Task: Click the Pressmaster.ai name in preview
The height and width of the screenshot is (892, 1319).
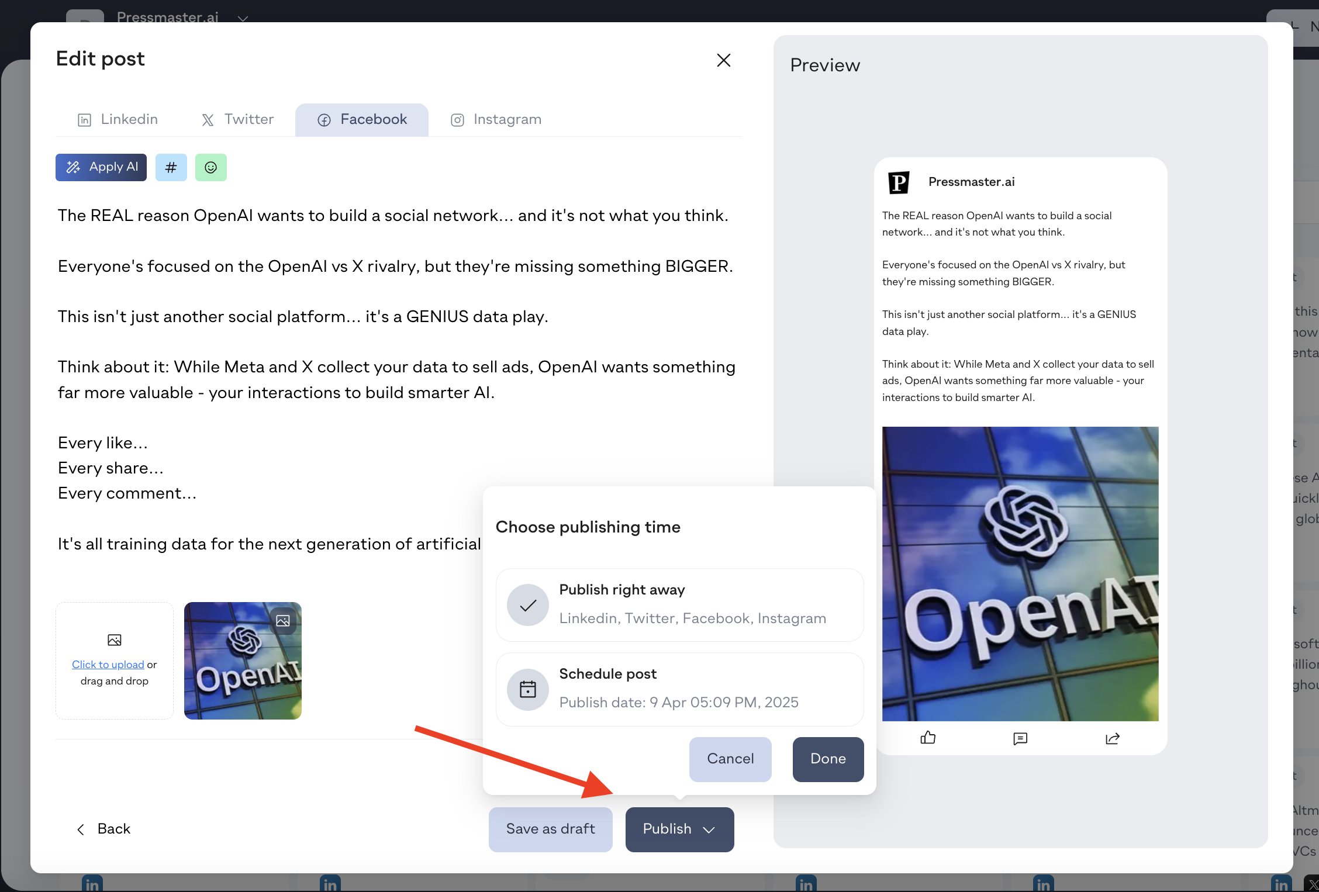Action: 971,182
